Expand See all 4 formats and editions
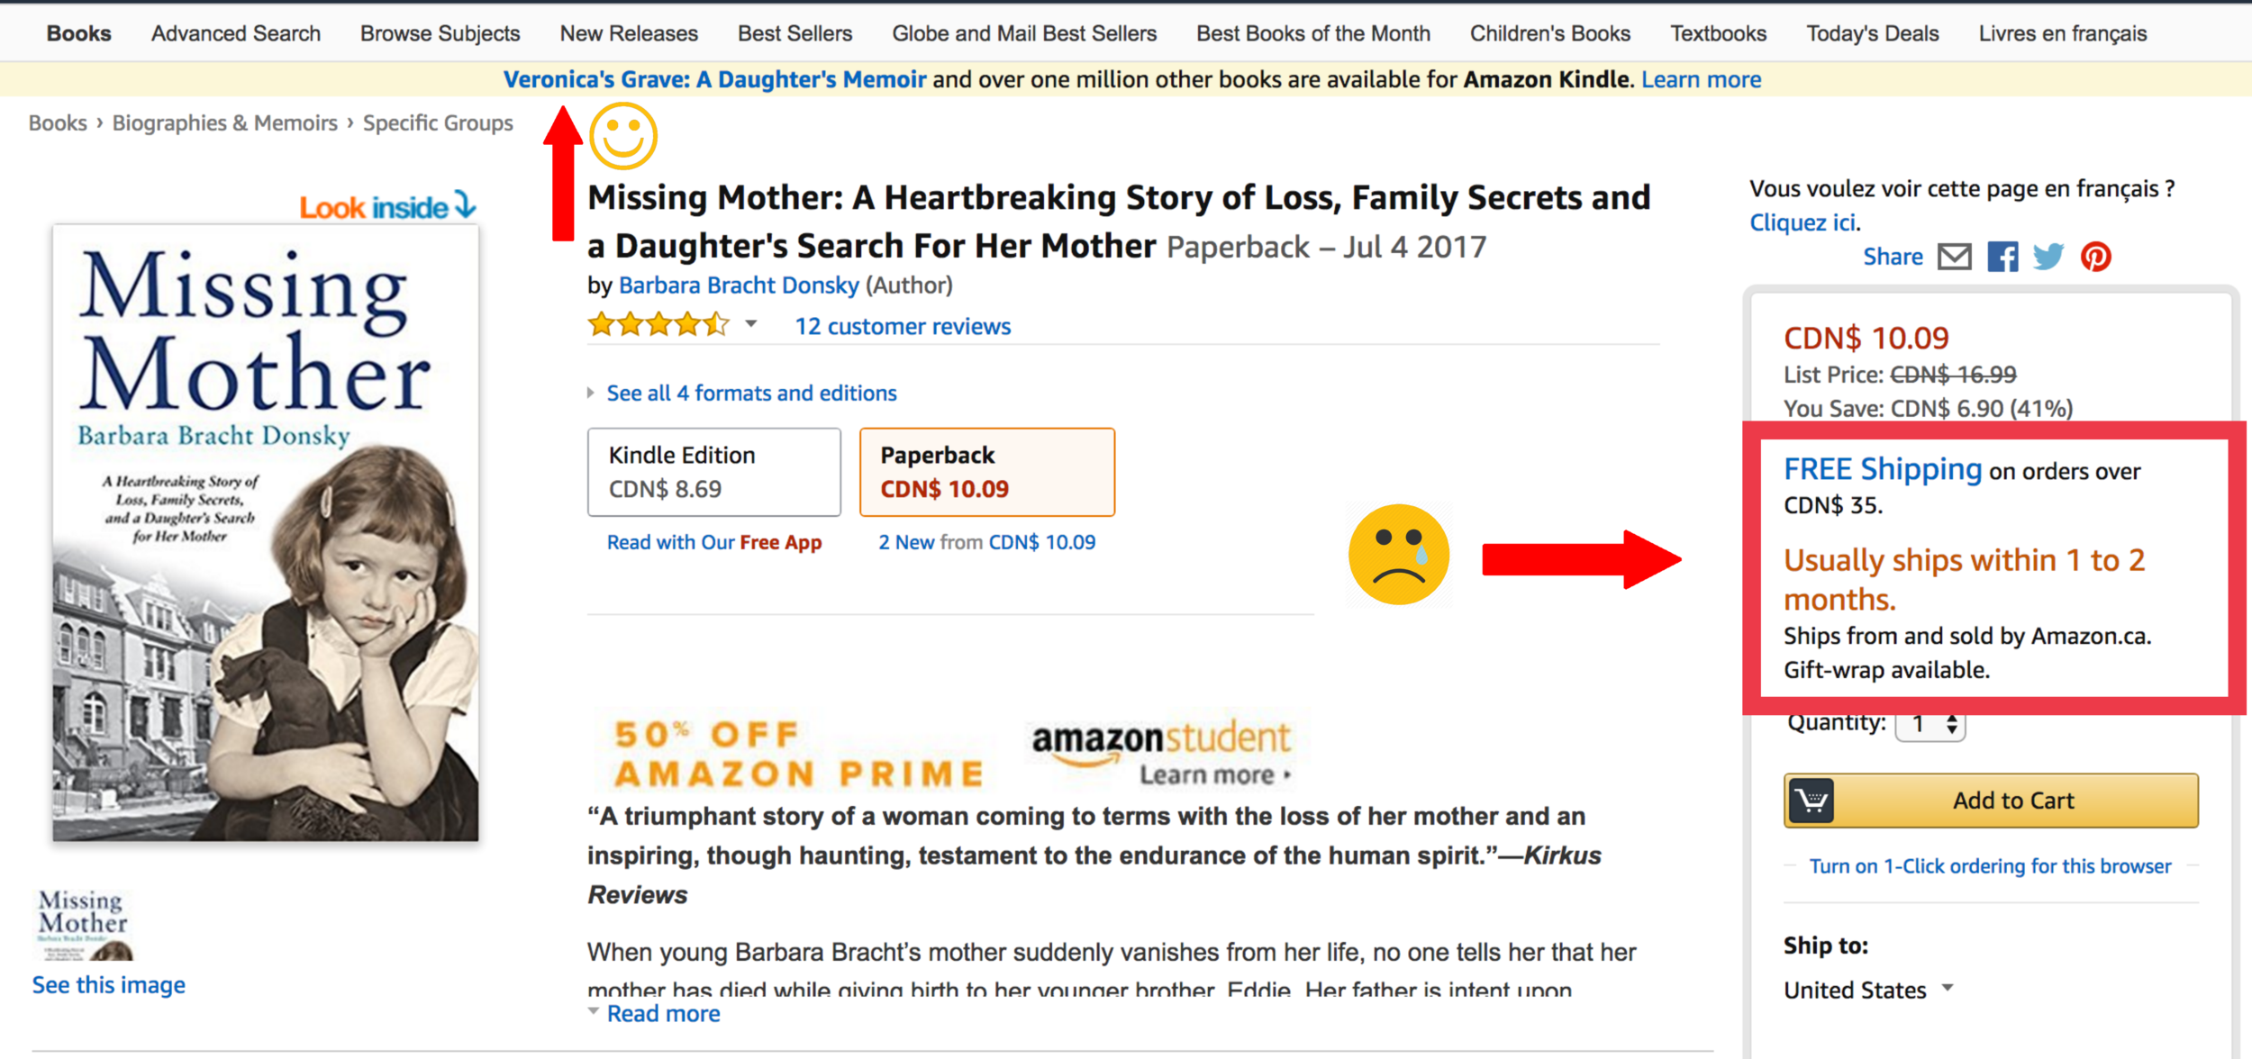 click(751, 393)
